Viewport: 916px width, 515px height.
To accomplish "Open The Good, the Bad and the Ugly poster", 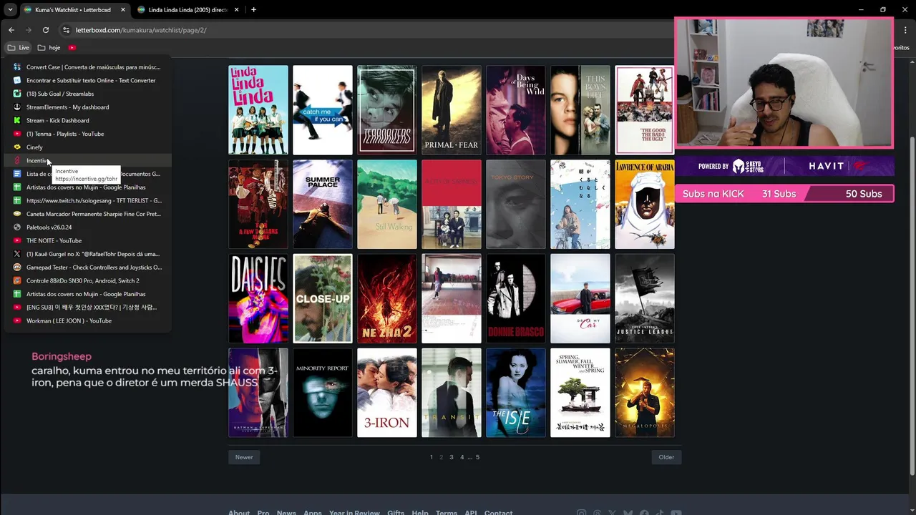I will [x=645, y=110].
